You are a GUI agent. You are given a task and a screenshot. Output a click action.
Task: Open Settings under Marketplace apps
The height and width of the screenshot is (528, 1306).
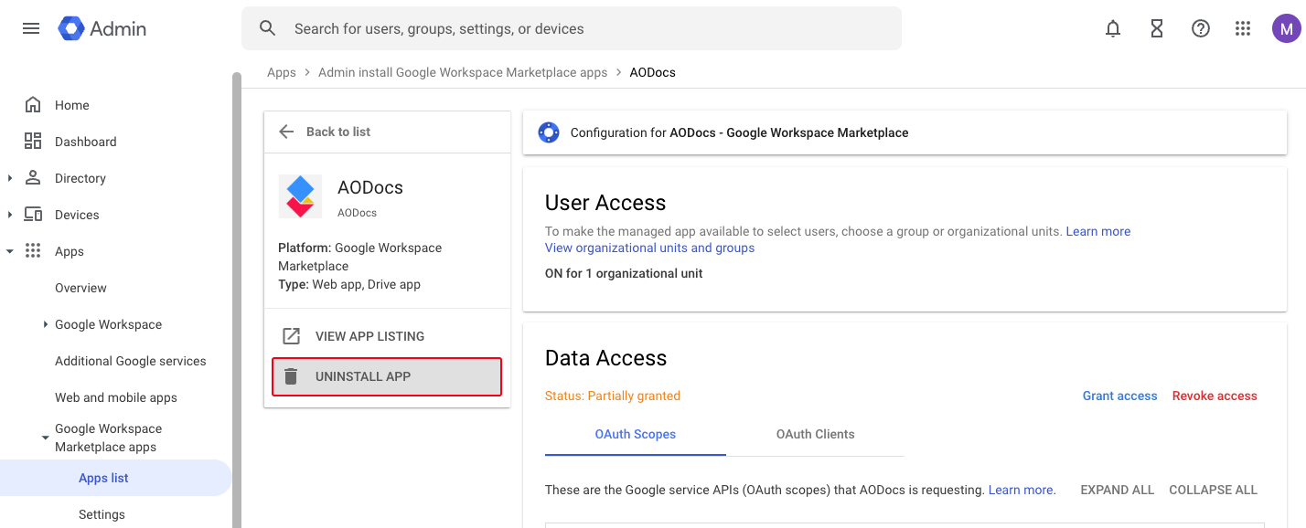point(102,514)
